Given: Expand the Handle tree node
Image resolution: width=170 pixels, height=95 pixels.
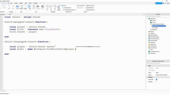Looking at the screenshot, I should coord(151,28).
